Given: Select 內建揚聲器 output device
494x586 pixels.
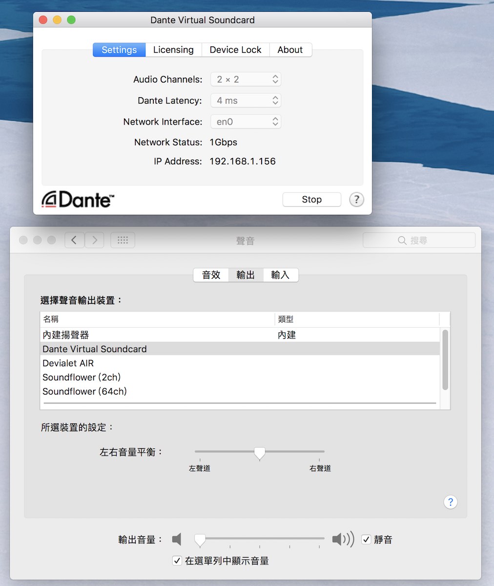Looking at the screenshot, I should point(240,335).
